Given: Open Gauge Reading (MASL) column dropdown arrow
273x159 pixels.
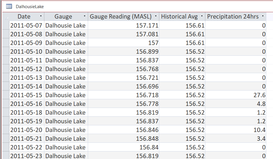Looking at the screenshot, I should tap(156, 16).
